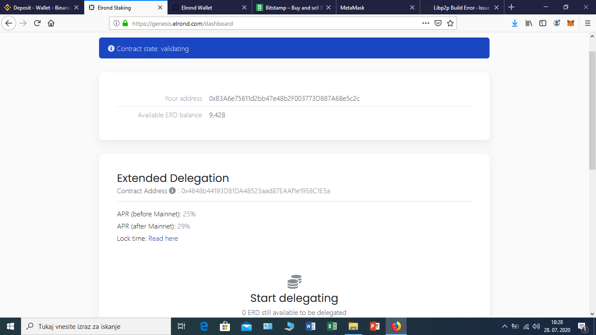This screenshot has width=596, height=335.
Task: Open the Firefox Account icon
Action: tap(557, 23)
